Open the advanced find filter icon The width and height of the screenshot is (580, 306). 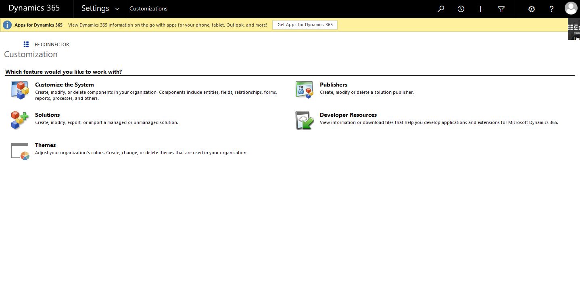click(x=501, y=8)
